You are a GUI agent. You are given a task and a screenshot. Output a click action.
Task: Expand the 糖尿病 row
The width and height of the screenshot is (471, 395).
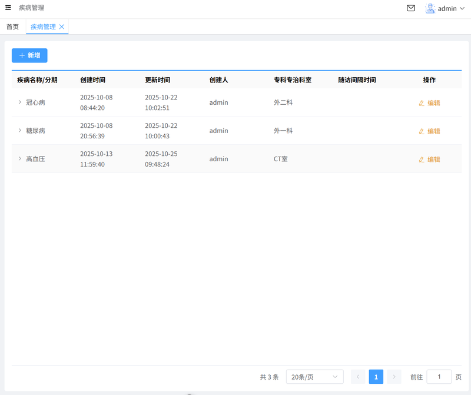coord(19,130)
